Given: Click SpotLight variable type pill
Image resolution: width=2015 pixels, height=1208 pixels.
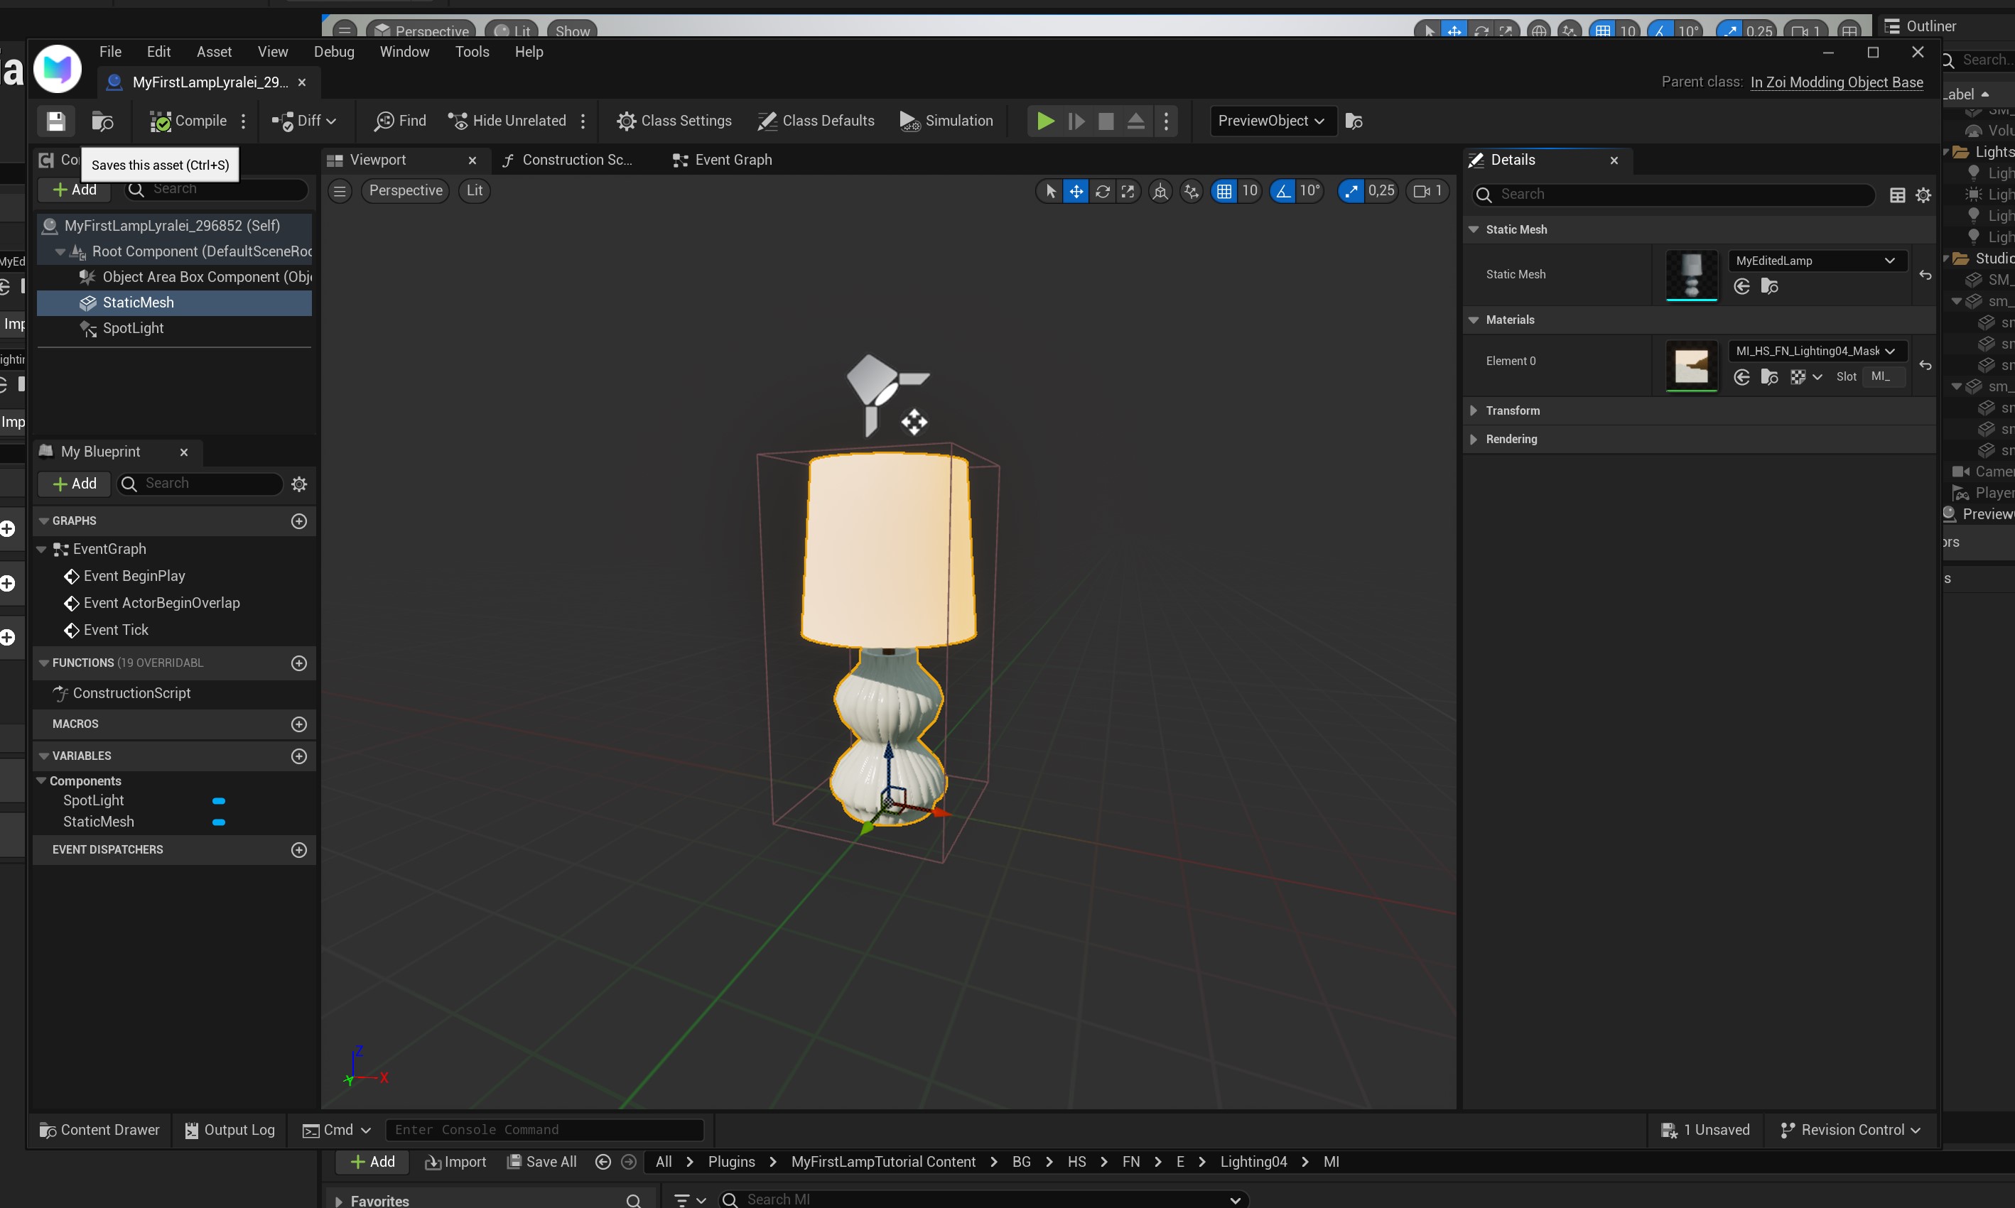Looking at the screenshot, I should coord(218,801).
